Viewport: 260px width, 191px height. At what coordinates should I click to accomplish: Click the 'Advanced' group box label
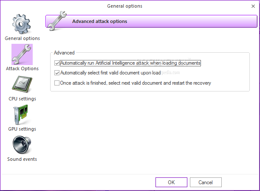pos(64,53)
